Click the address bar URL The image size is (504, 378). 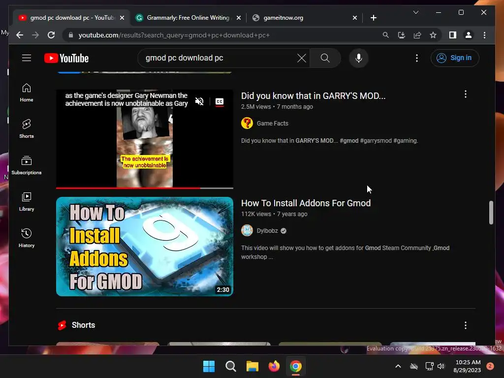point(174,35)
